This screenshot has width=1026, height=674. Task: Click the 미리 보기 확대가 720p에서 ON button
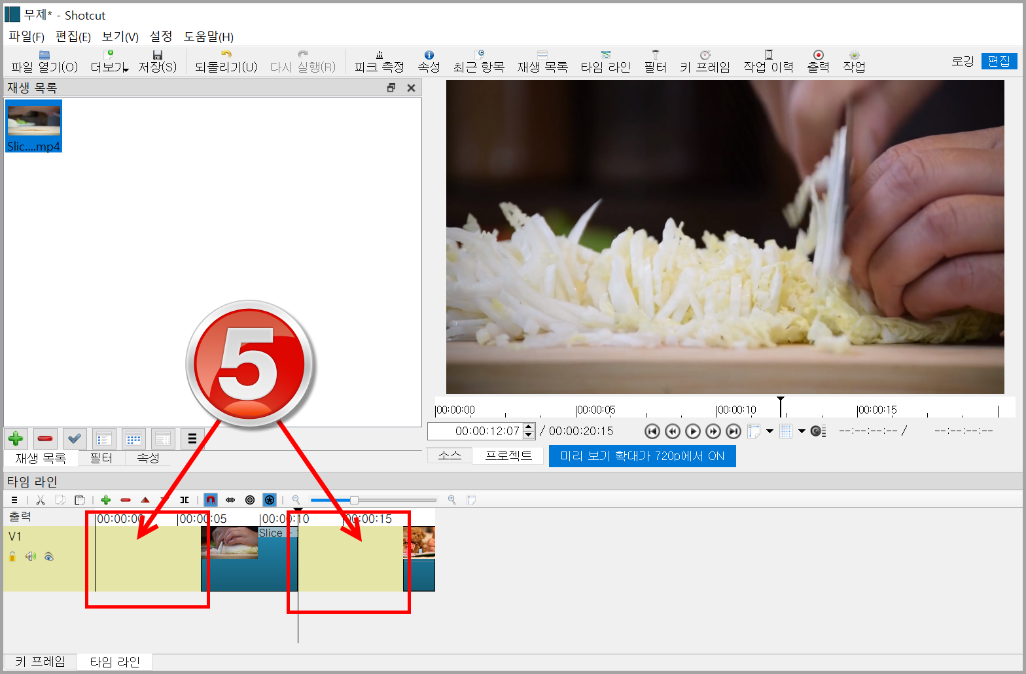click(x=643, y=456)
